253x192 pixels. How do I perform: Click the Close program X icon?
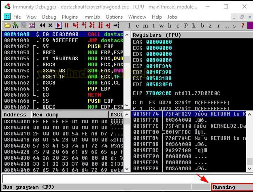50,25
